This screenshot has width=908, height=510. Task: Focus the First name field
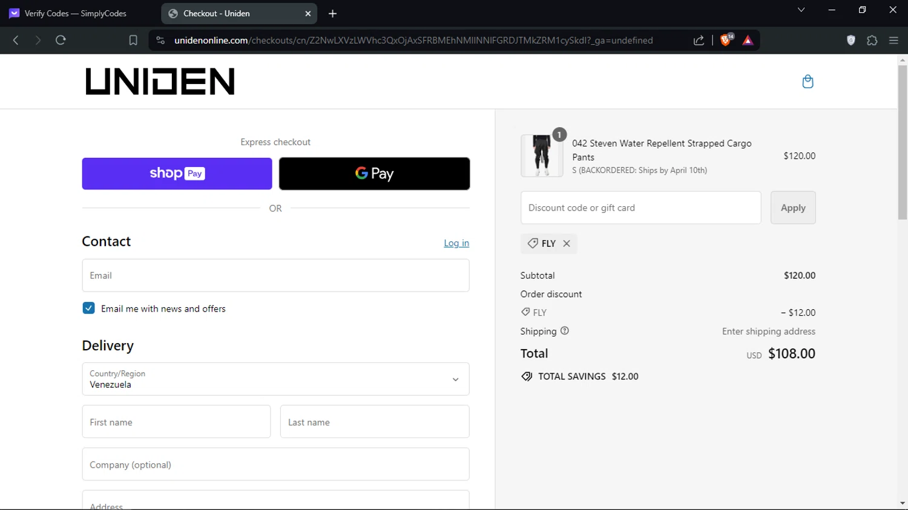(176, 422)
